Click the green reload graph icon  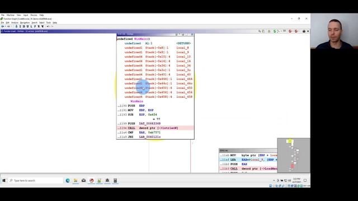pyautogui.click(x=275, y=31)
